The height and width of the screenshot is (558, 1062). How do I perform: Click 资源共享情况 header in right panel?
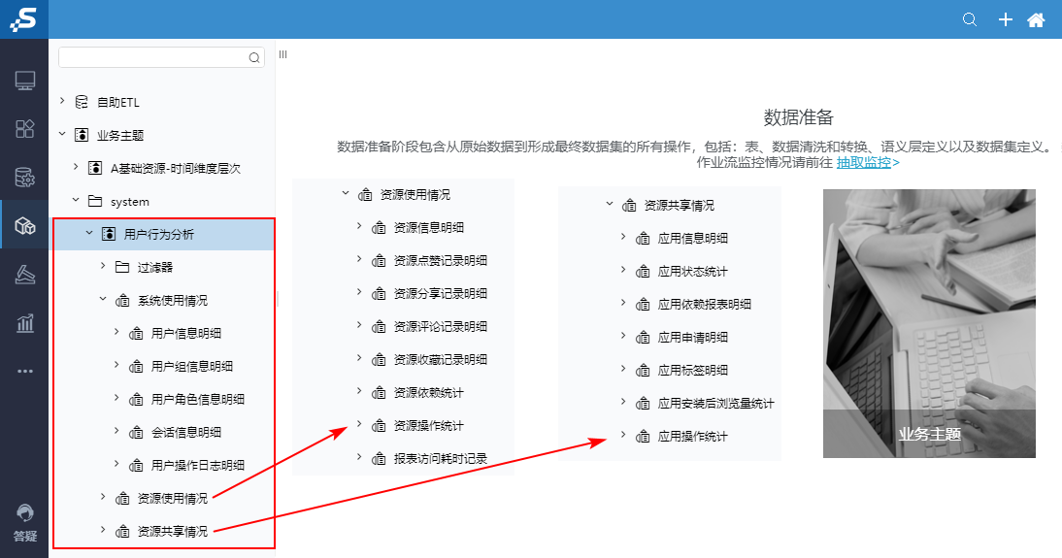pos(680,205)
